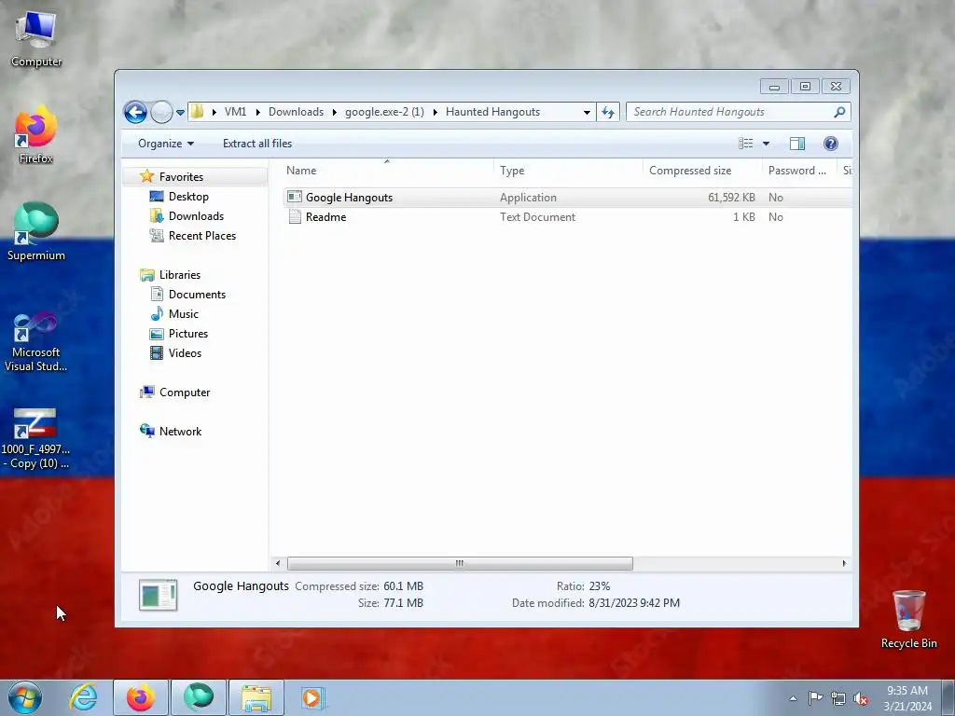Click the scroll left arrow of file list
955x716 pixels.
tap(278, 563)
